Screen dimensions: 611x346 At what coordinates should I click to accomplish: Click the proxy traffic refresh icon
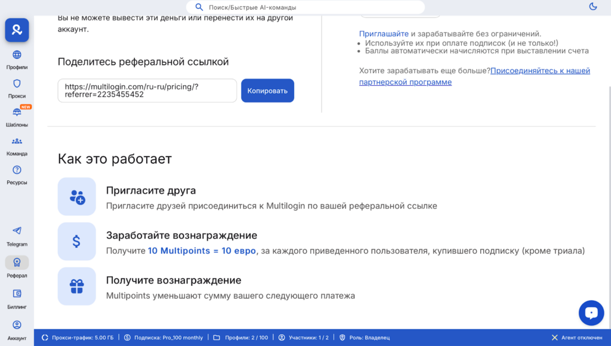(x=45, y=338)
